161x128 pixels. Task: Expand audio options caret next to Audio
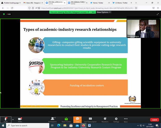pos(13,119)
